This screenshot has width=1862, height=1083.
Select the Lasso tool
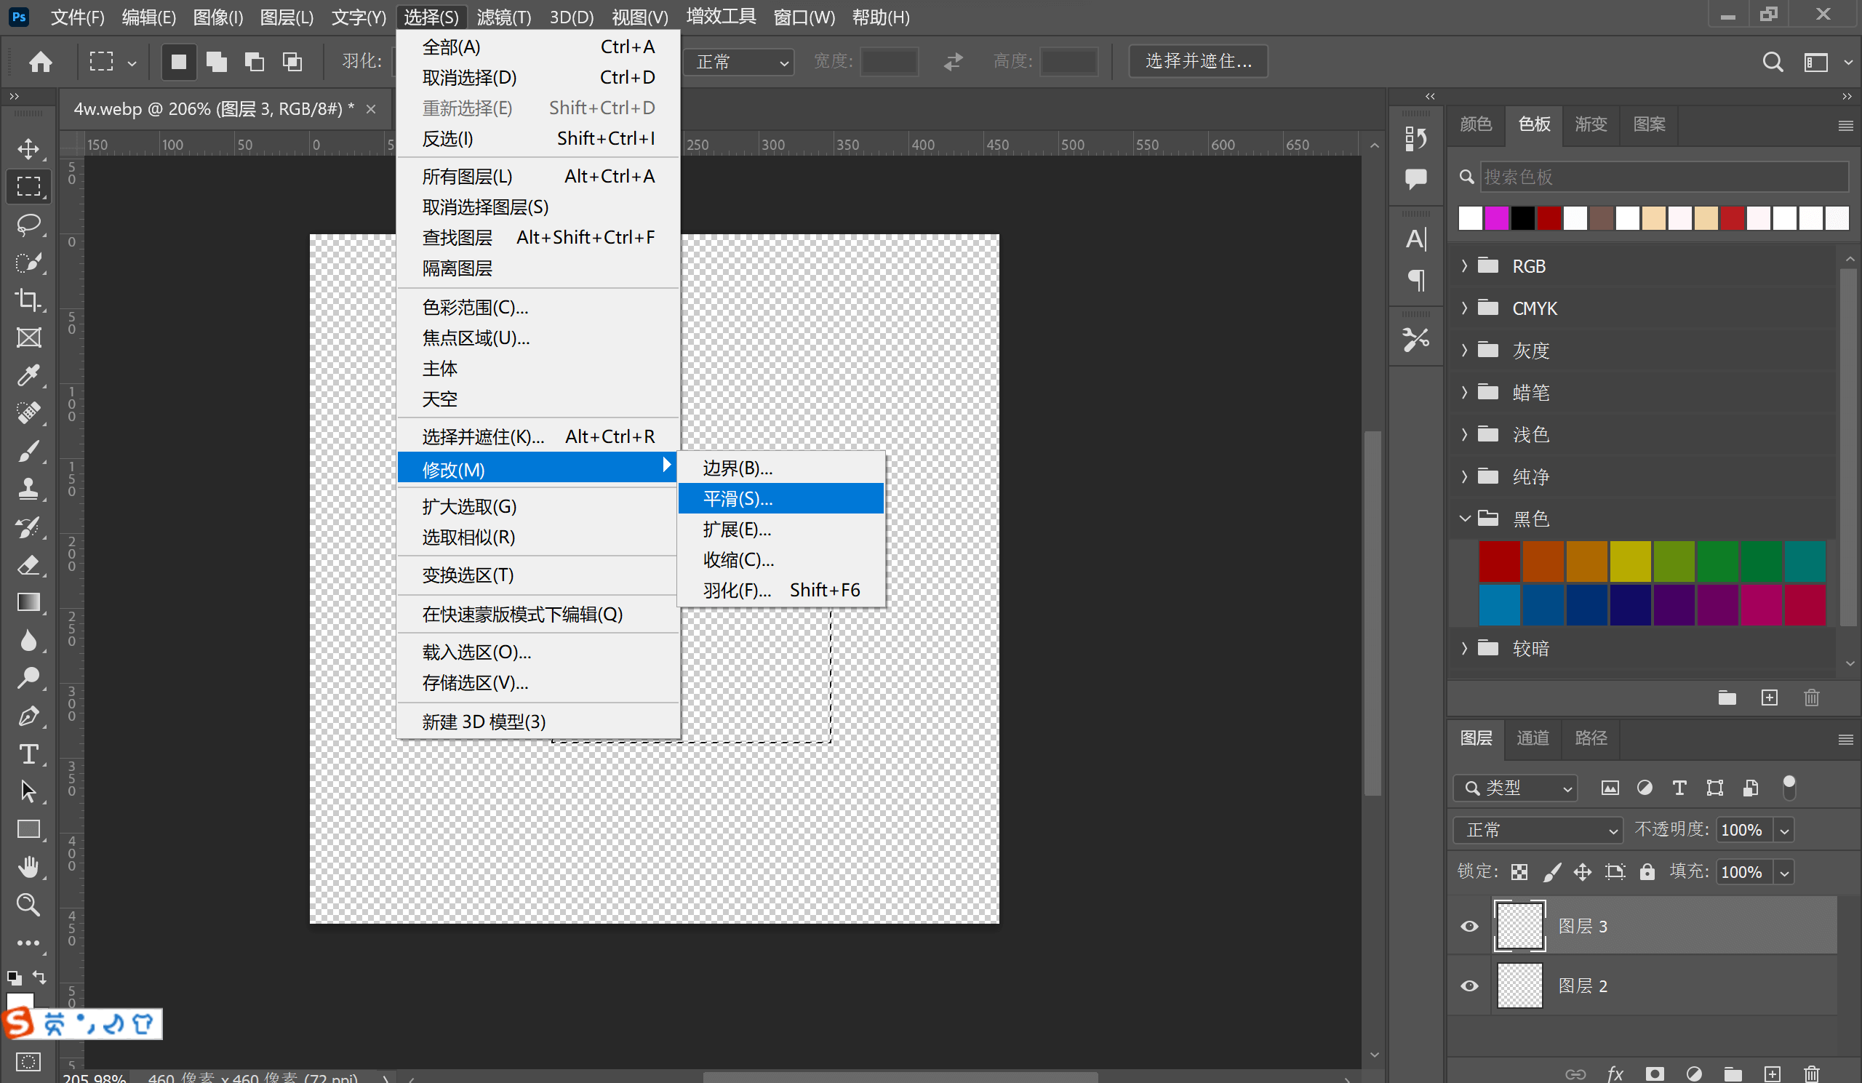[28, 224]
